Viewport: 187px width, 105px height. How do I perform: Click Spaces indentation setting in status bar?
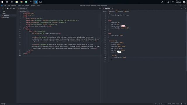164,104
